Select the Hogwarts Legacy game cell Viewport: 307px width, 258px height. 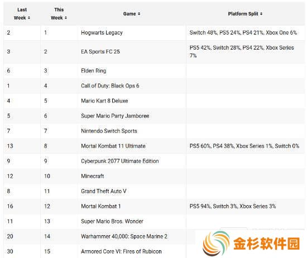coord(102,33)
